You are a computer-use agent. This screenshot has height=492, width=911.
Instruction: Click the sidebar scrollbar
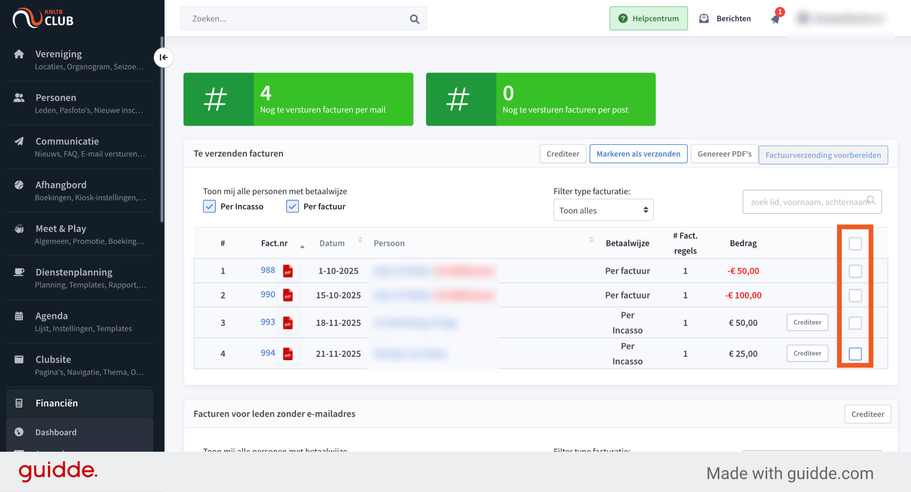[162, 129]
